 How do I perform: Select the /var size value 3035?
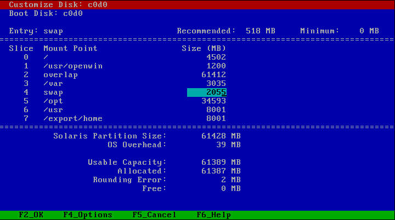point(216,84)
